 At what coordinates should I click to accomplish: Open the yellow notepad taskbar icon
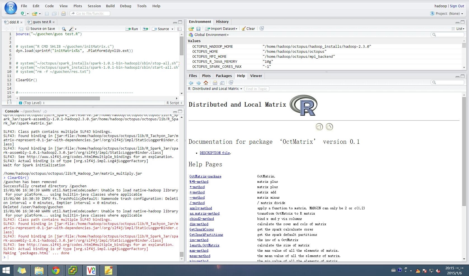(x=108, y=270)
